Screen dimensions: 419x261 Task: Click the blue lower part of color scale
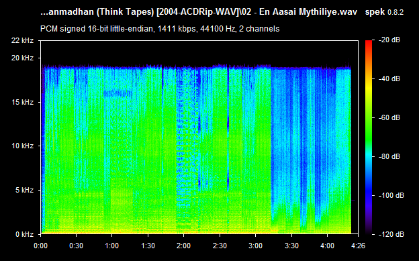(369, 195)
